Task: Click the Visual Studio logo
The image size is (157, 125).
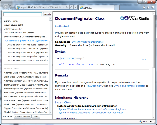Action: tap(135, 18)
